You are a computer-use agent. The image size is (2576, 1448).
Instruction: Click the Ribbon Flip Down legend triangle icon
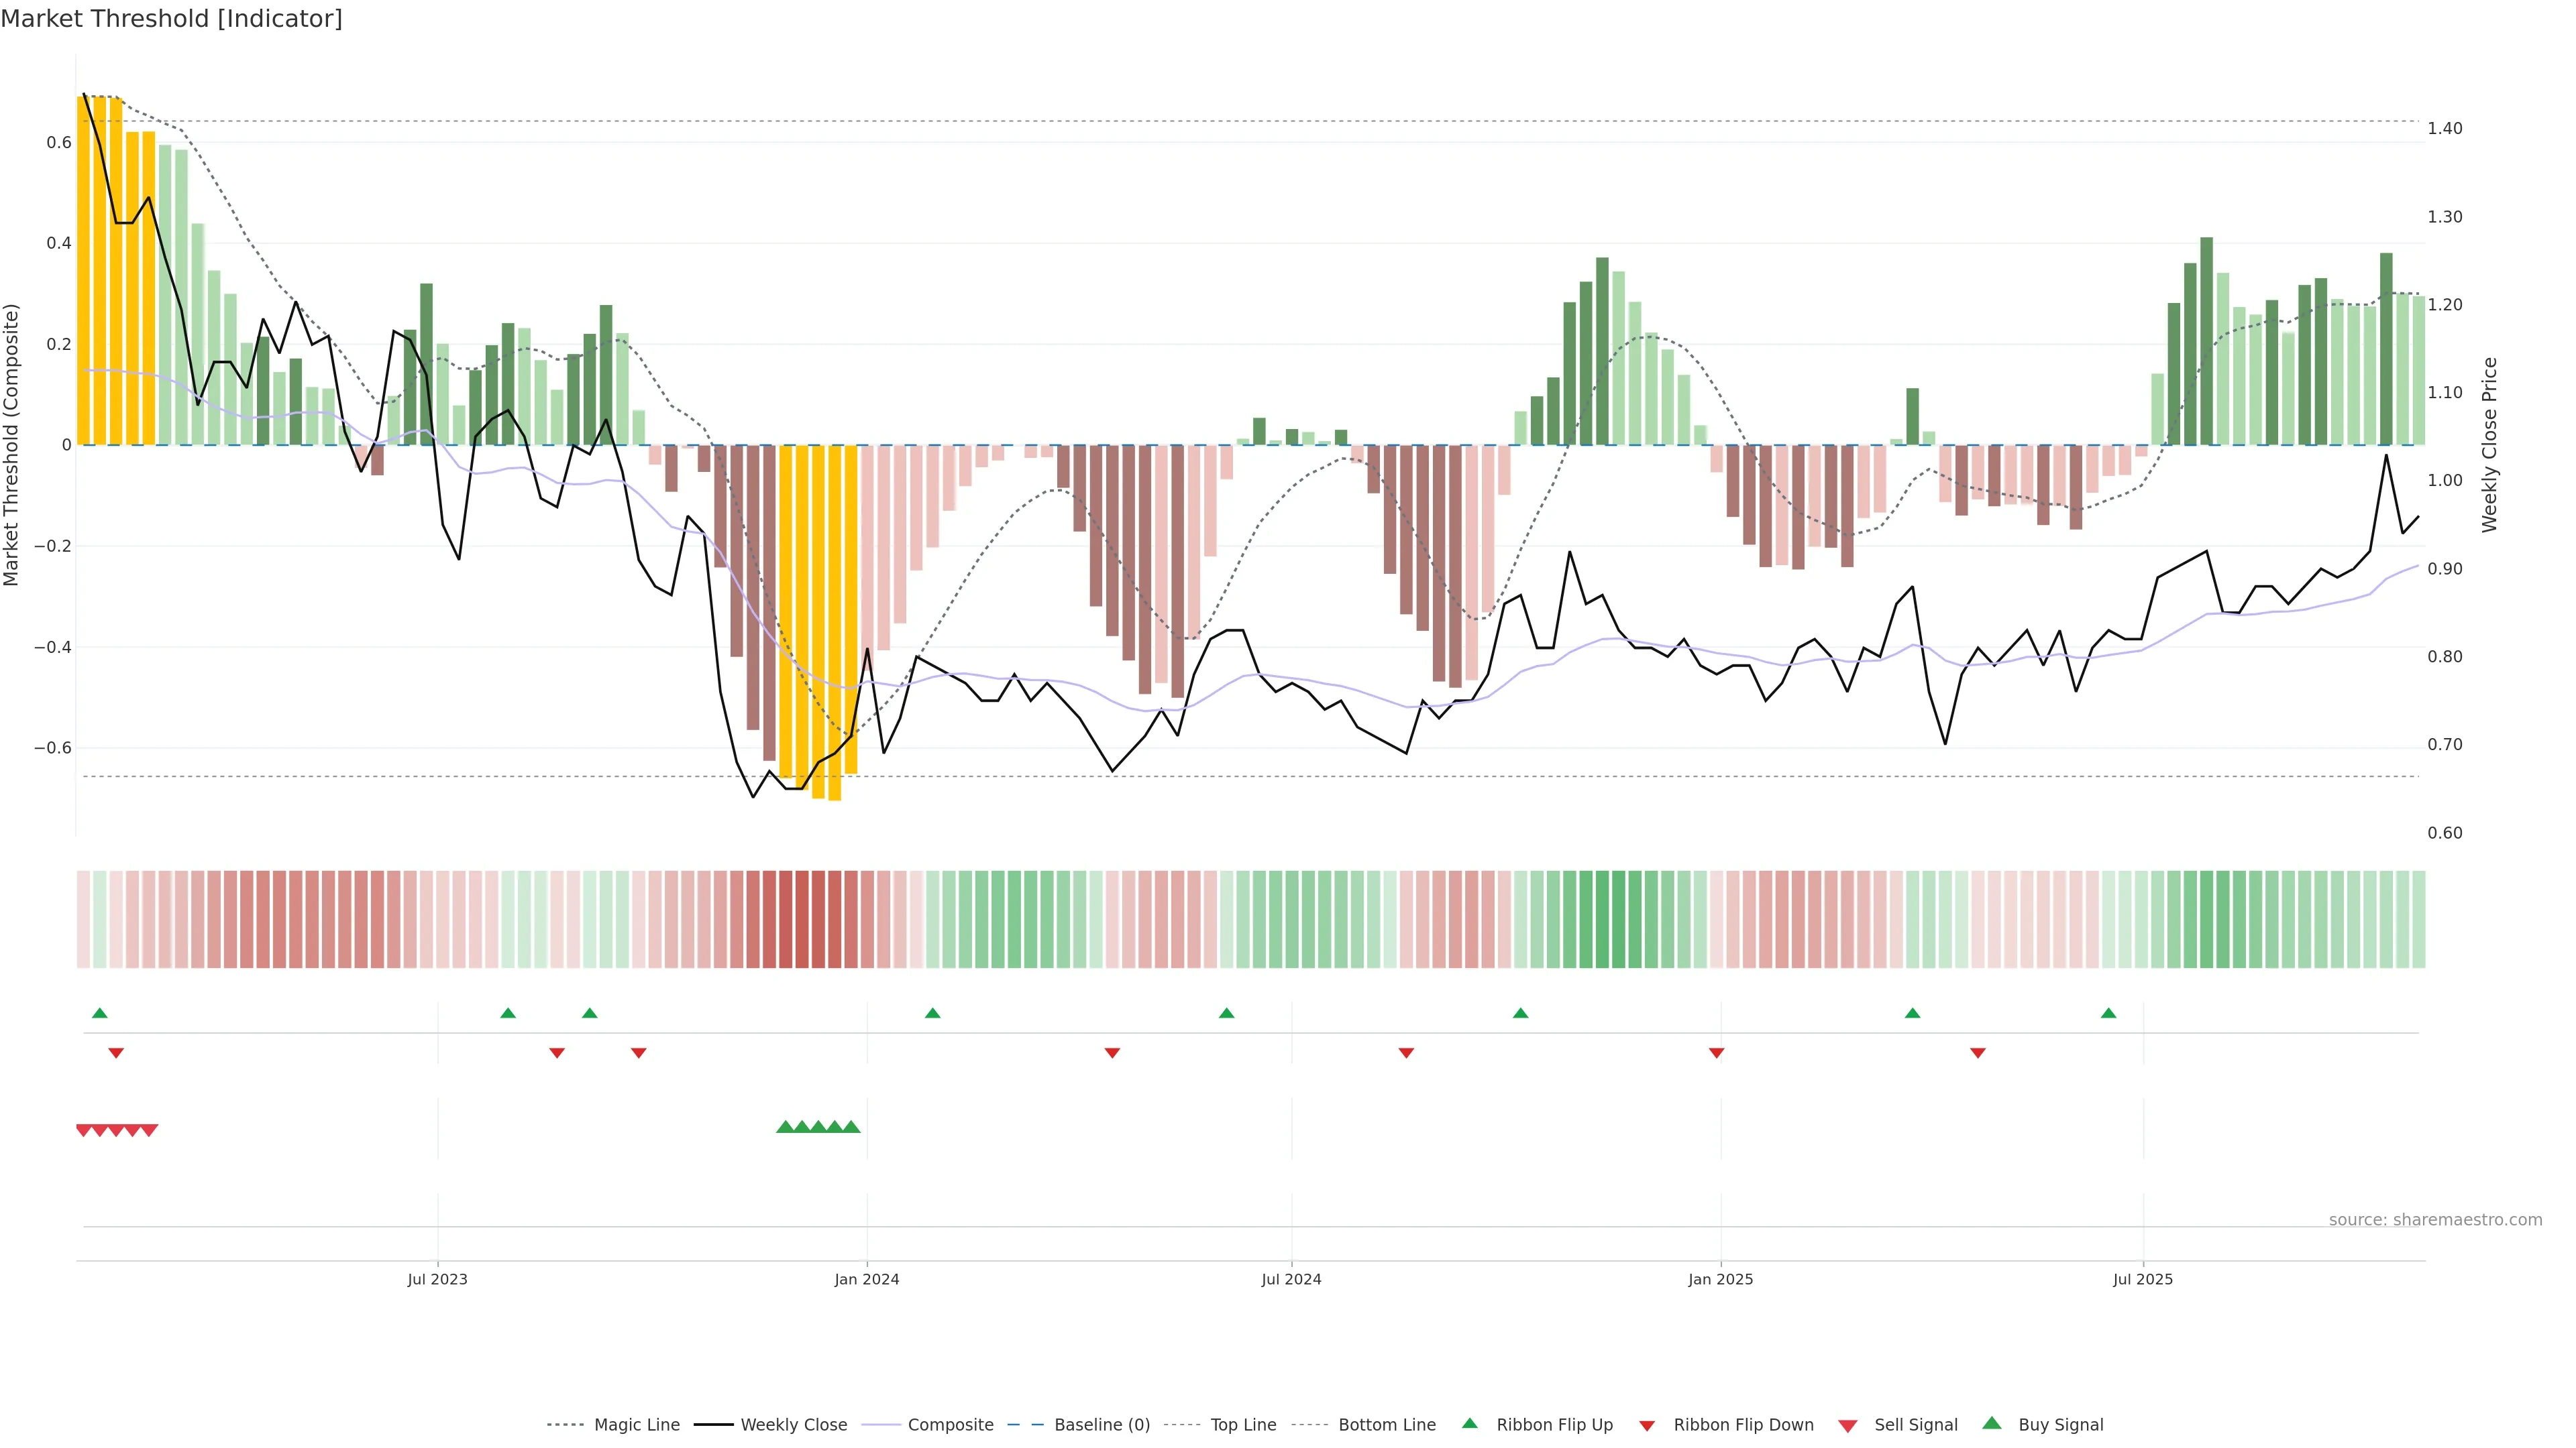1646,1426
